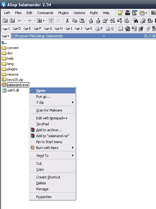156x209 pixels.
Task: Switch to drive H
Action: [58, 28]
